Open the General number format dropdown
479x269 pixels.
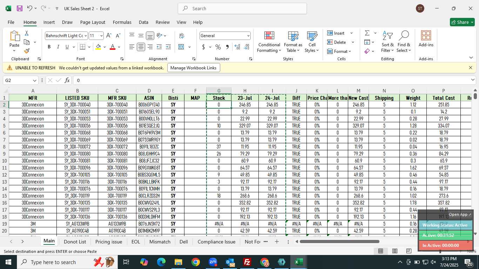tap(248, 36)
